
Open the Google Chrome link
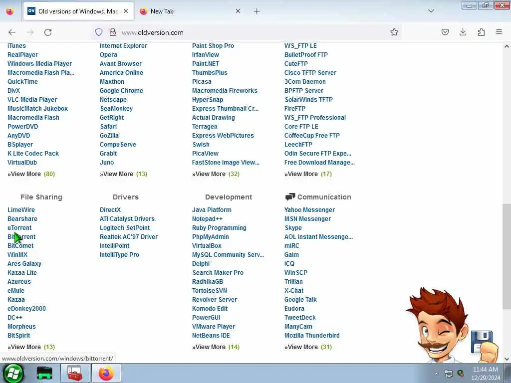point(121,91)
